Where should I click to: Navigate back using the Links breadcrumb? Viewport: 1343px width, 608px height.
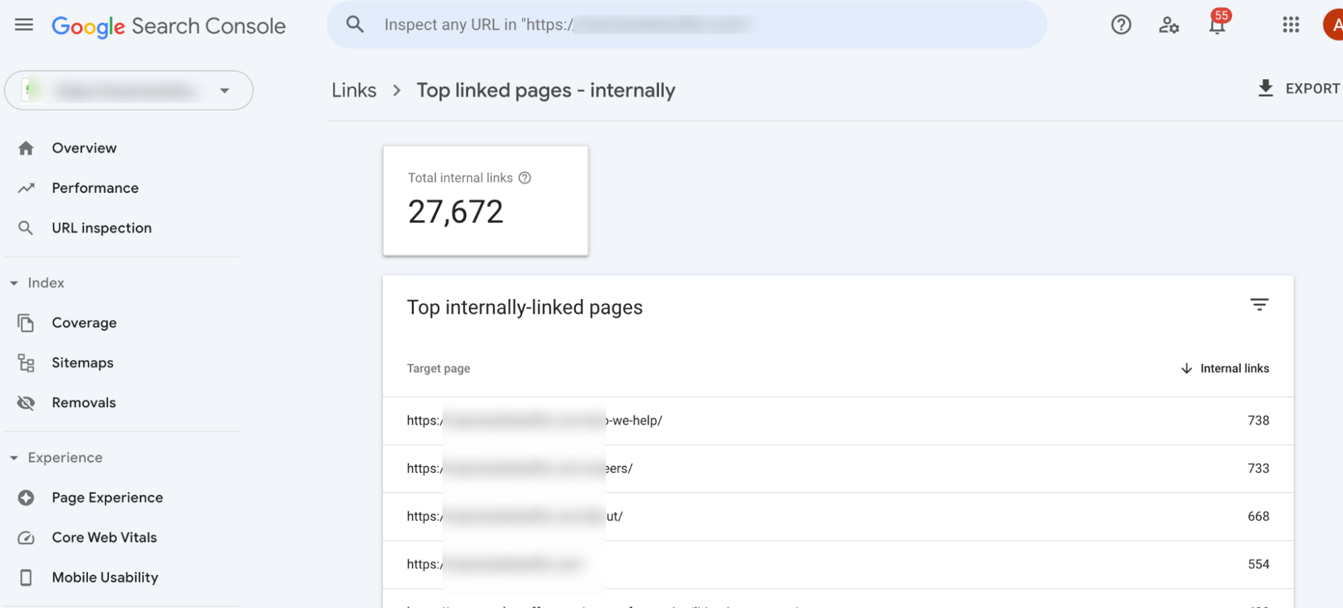tap(353, 90)
